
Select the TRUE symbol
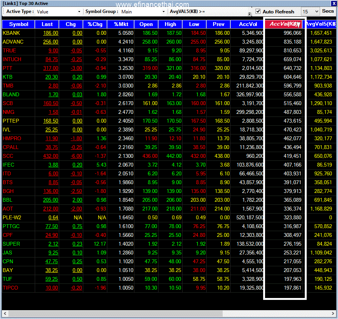tap(9, 51)
